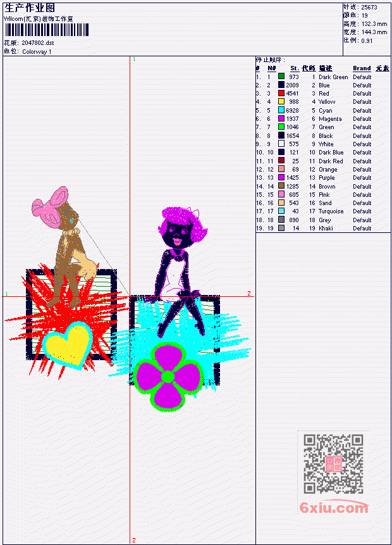Image resolution: width=392 pixels, height=545 pixels.
Task: Click the QR code above 6xiu.com
Action: tap(333, 464)
